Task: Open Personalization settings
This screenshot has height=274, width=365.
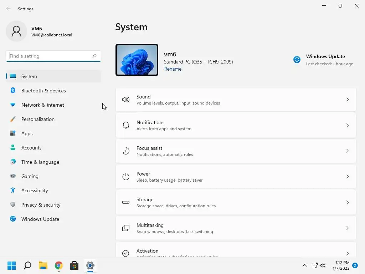Action: click(53, 119)
